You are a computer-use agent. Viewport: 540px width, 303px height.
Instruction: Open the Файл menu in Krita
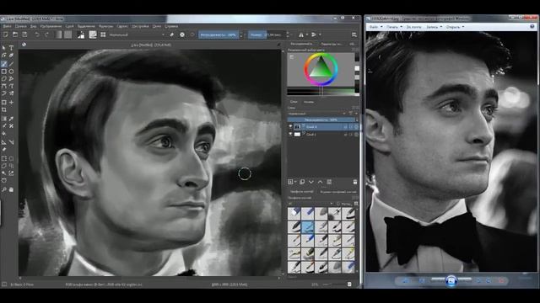pos(8,26)
